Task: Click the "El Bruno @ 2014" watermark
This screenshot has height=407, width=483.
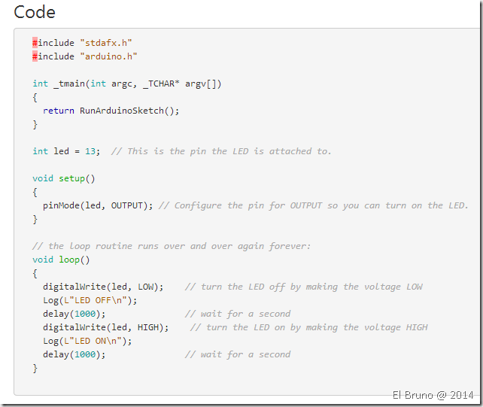Action: click(x=433, y=395)
